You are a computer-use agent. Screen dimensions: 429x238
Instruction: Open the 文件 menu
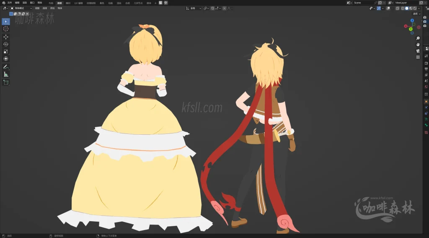pos(10,3)
